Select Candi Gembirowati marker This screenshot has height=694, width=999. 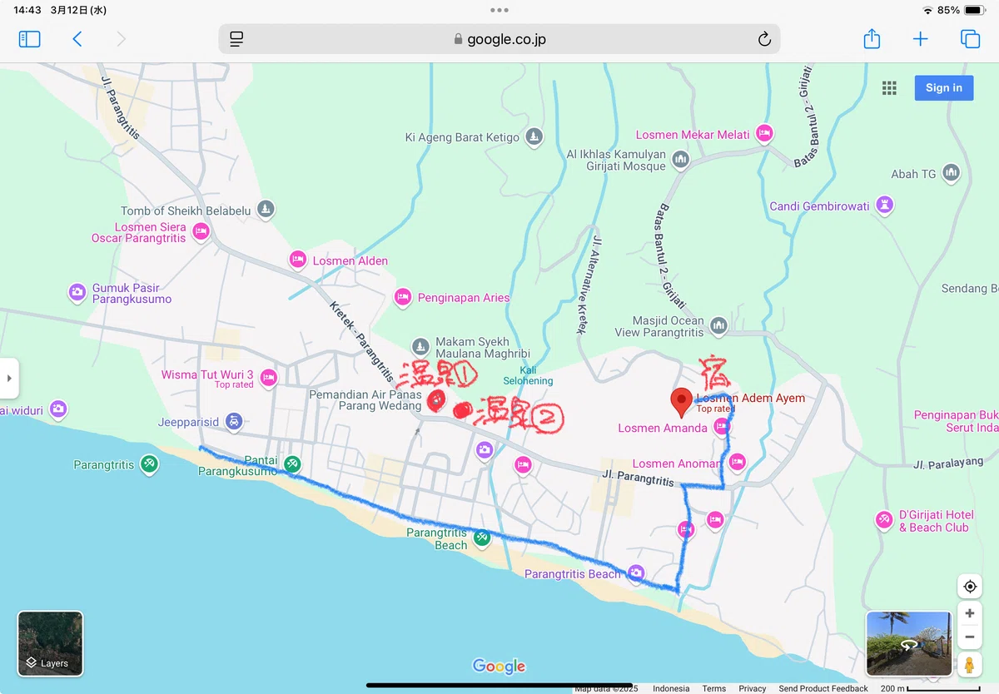click(885, 205)
